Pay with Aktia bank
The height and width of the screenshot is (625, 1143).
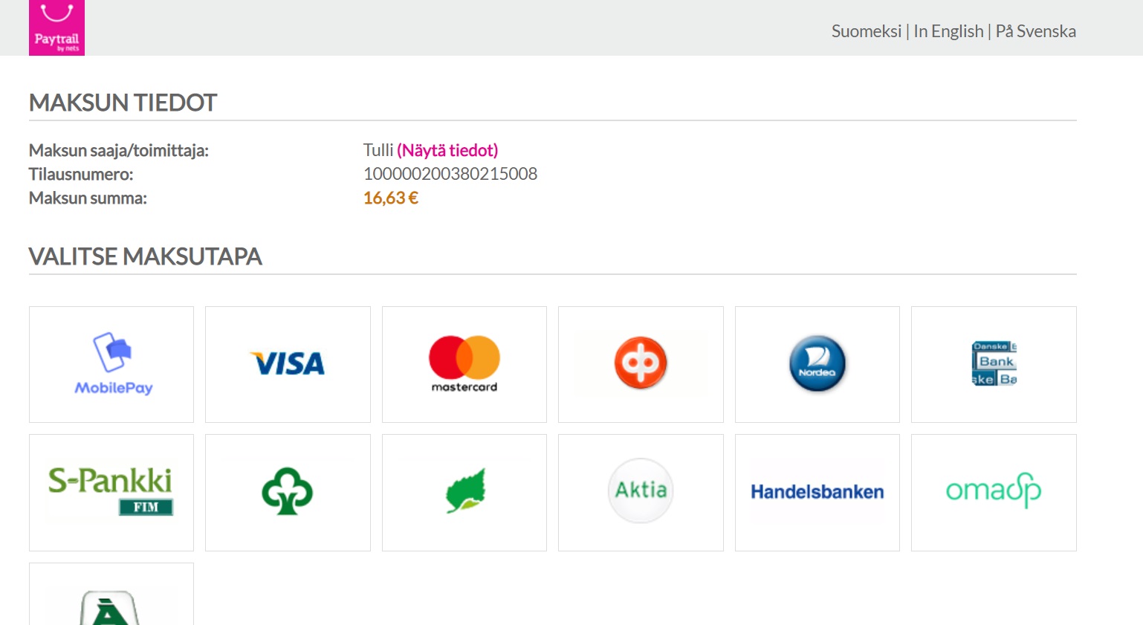coord(641,493)
